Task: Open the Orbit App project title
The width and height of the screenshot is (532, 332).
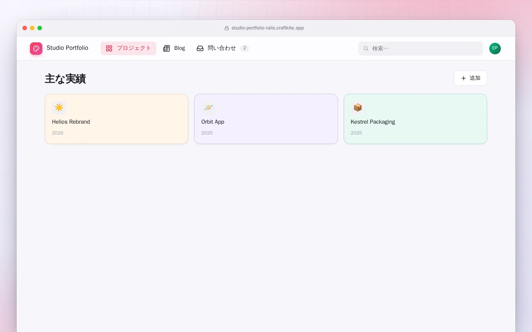Action: pyautogui.click(x=213, y=122)
